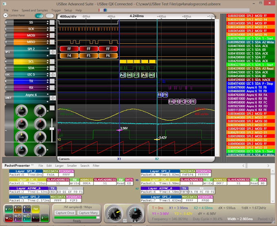Image resolution: width=277 pixels, height=226 pixels.
Task: Click the x icon on the MOSI channel
Action: (47, 34)
